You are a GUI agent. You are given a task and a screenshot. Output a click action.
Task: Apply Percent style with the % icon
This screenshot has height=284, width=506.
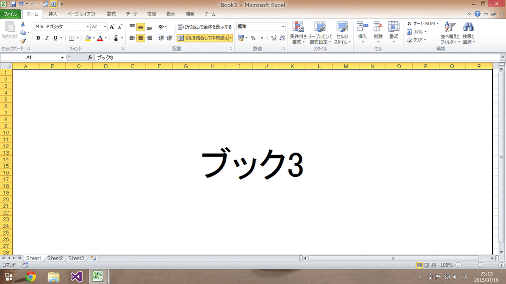coord(253,38)
